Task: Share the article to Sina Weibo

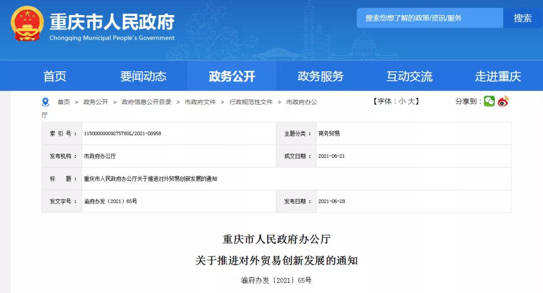Action: (x=501, y=101)
